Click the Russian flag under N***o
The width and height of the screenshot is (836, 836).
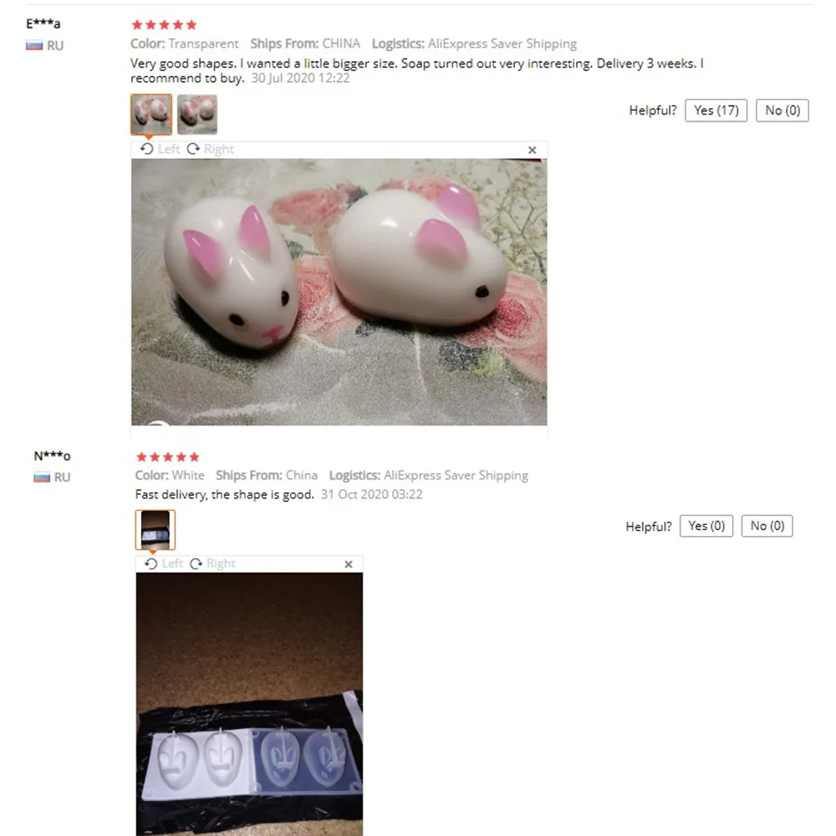point(42,477)
